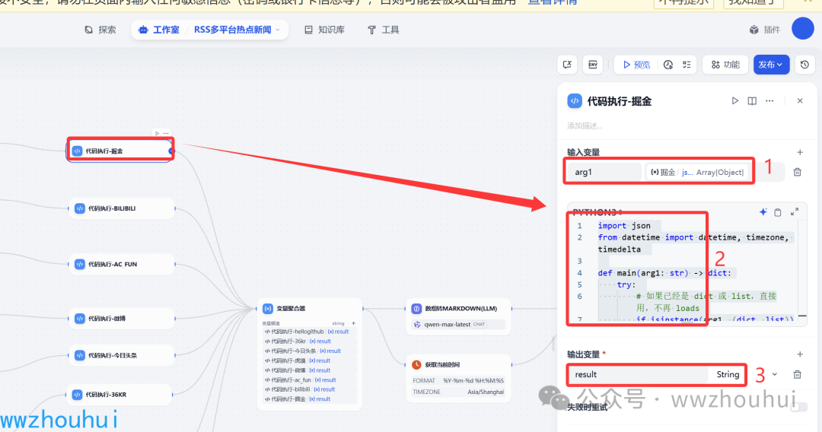Viewport: 822px width, 432px height.
Task: Select the 代码执行-36KR node
Action: (x=120, y=394)
